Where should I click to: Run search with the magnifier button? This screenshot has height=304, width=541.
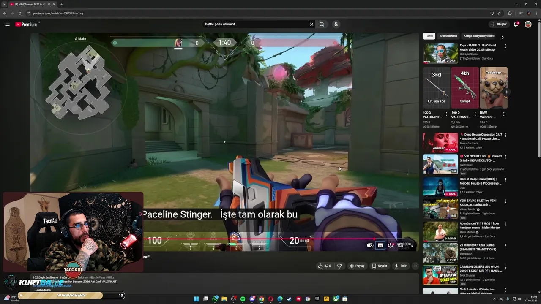(322, 24)
